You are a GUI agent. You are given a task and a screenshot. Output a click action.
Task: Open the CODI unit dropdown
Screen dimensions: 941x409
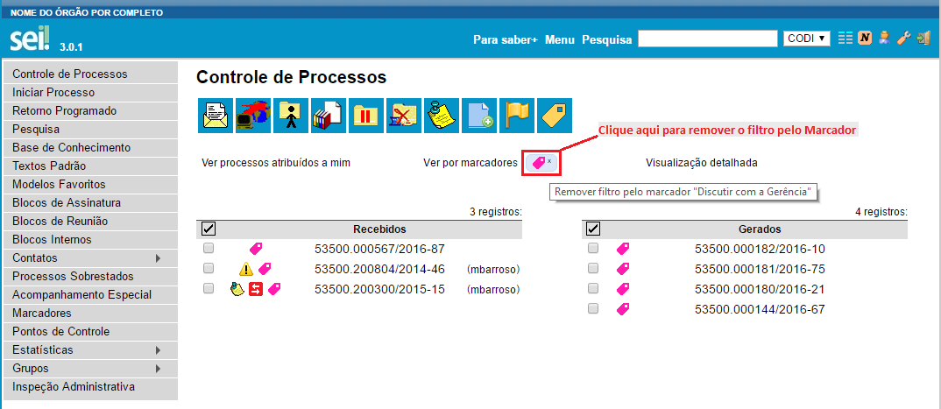point(807,39)
